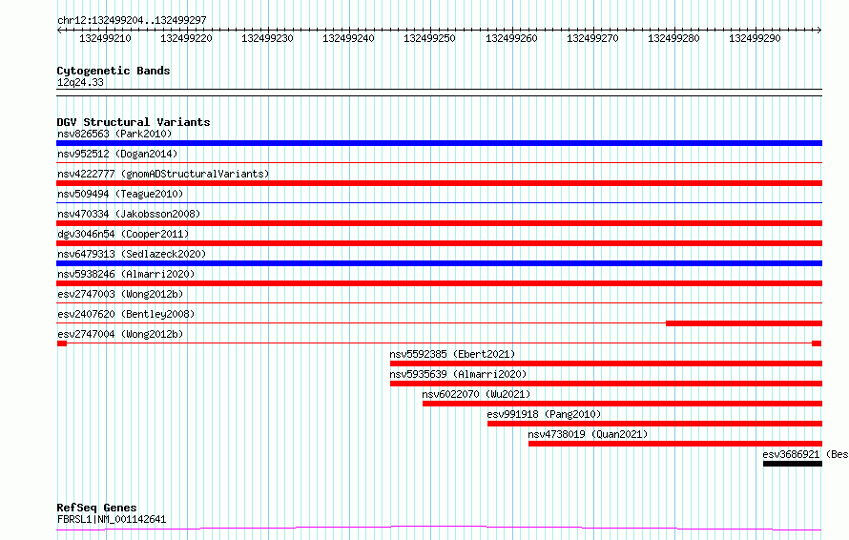This screenshot has height=540, width=849.
Task: Click the nsv826563 (Park2010) variant label
Action: coord(114,134)
